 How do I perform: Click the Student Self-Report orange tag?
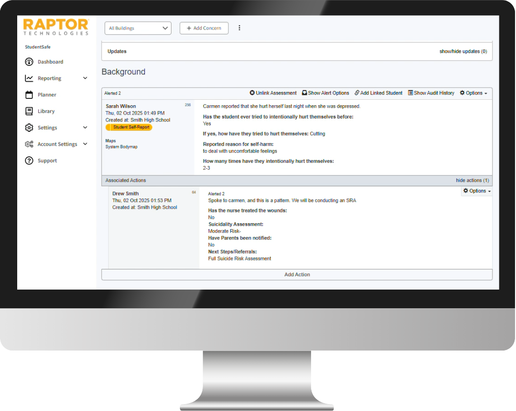click(x=129, y=127)
